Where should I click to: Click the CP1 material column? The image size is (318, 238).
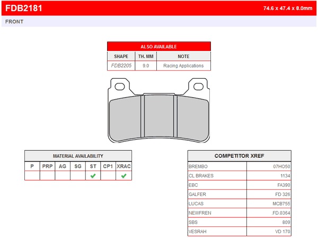[x=108, y=166]
